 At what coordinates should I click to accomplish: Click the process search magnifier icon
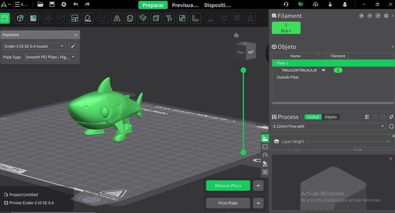[391, 126]
